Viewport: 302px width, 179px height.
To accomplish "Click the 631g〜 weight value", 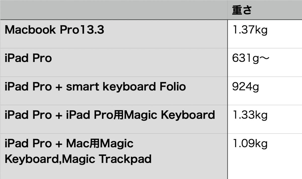I will tap(251, 59).
